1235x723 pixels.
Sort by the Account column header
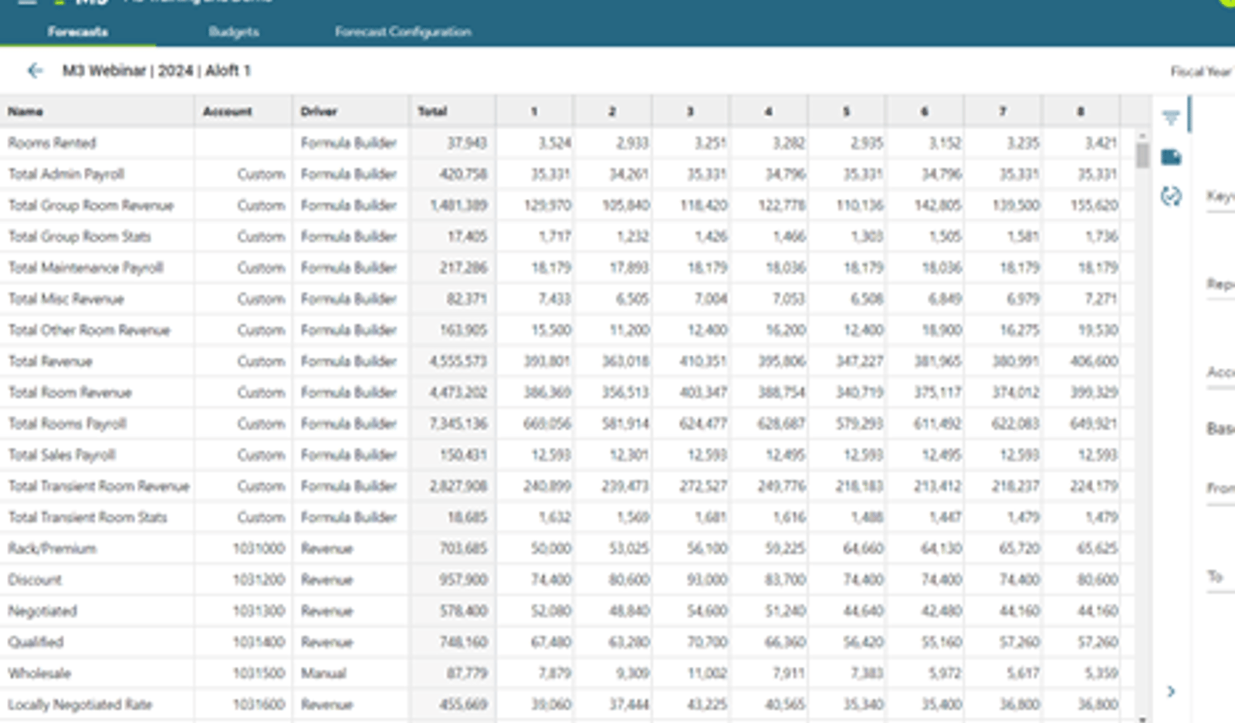click(228, 111)
